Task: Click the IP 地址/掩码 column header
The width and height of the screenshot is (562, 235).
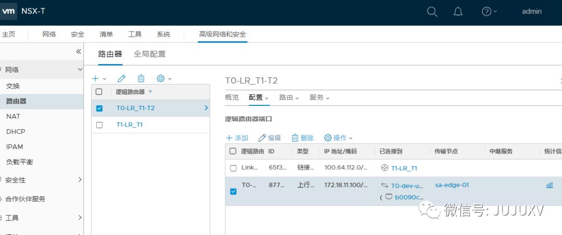Action: 340,151
